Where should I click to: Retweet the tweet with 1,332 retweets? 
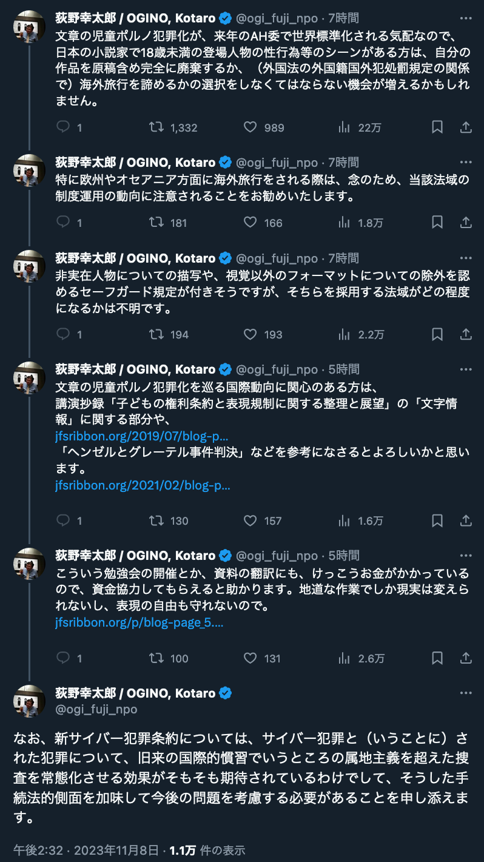point(156,127)
